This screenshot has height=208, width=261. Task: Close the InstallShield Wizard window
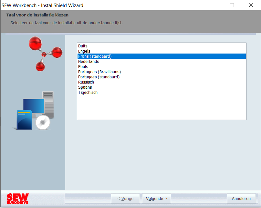tap(251, 5)
